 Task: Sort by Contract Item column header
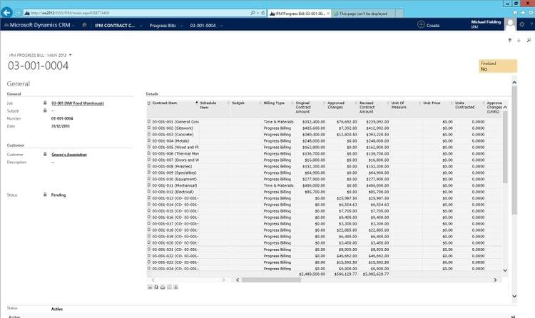(x=165, y=103)
